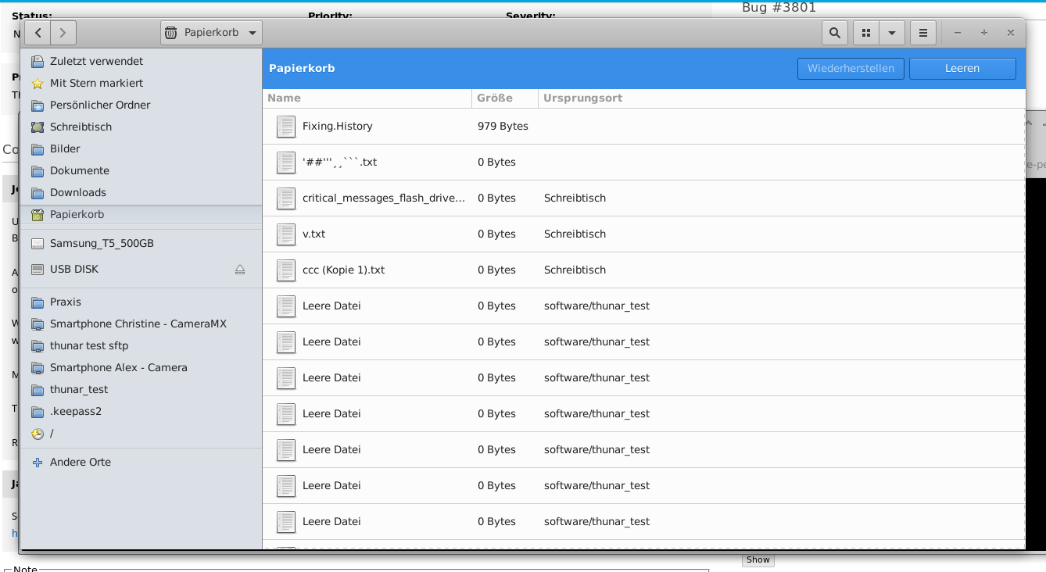Go back with the left arrow

(x=38, y=33)
